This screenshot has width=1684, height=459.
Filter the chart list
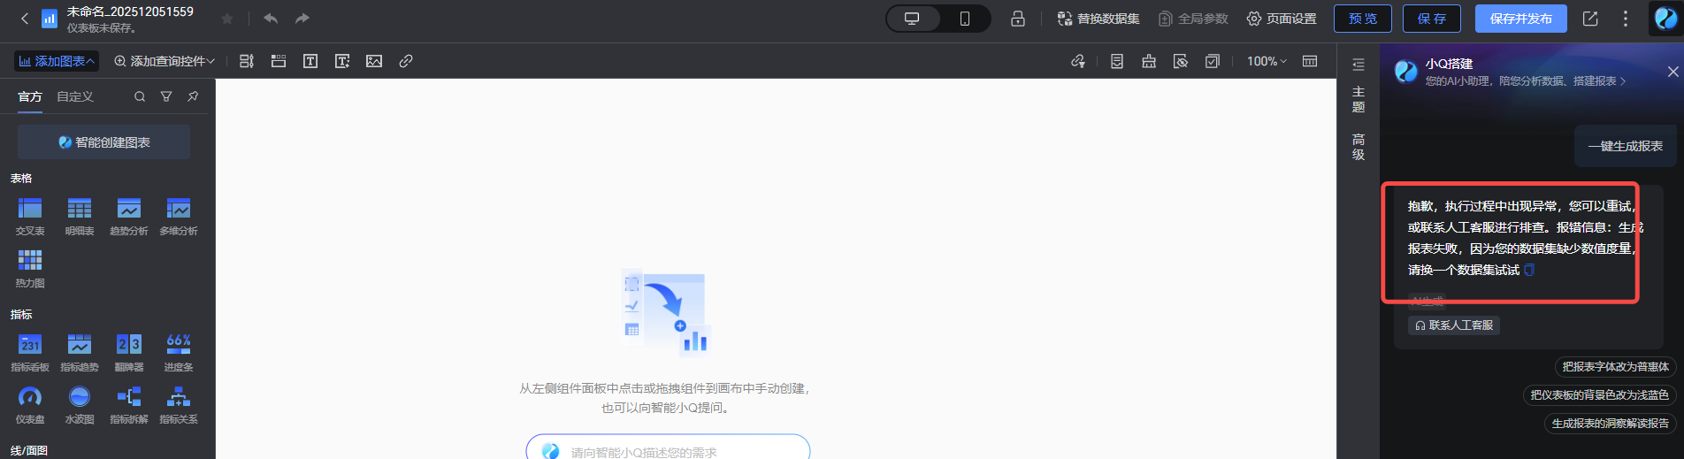click(166, 96)
